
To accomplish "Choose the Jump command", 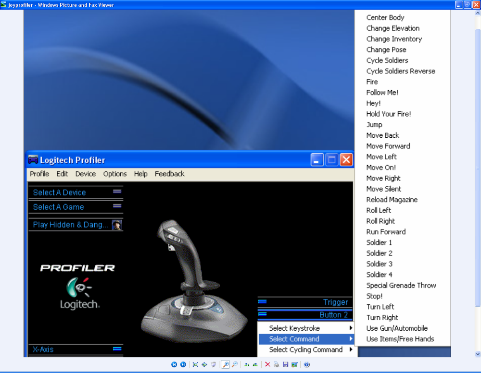I will point(403,125).
